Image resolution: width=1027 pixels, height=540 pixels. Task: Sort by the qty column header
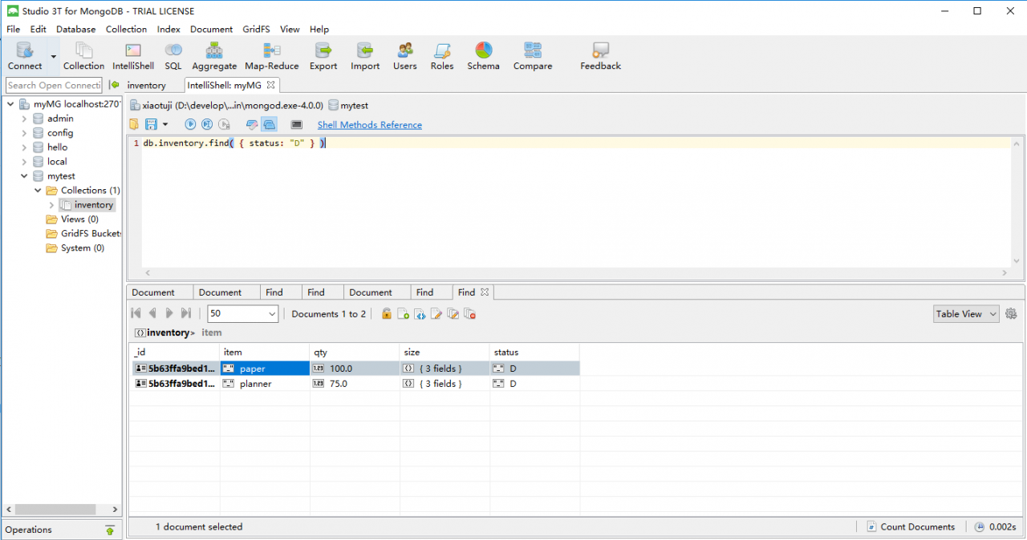pyautogui.click(x=355, y=352)
